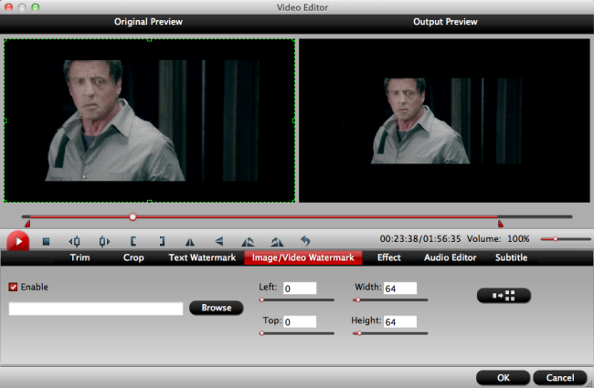Set trim end with right bracket icon
Viewport: 594px width, 388px height.
point(162,241)
